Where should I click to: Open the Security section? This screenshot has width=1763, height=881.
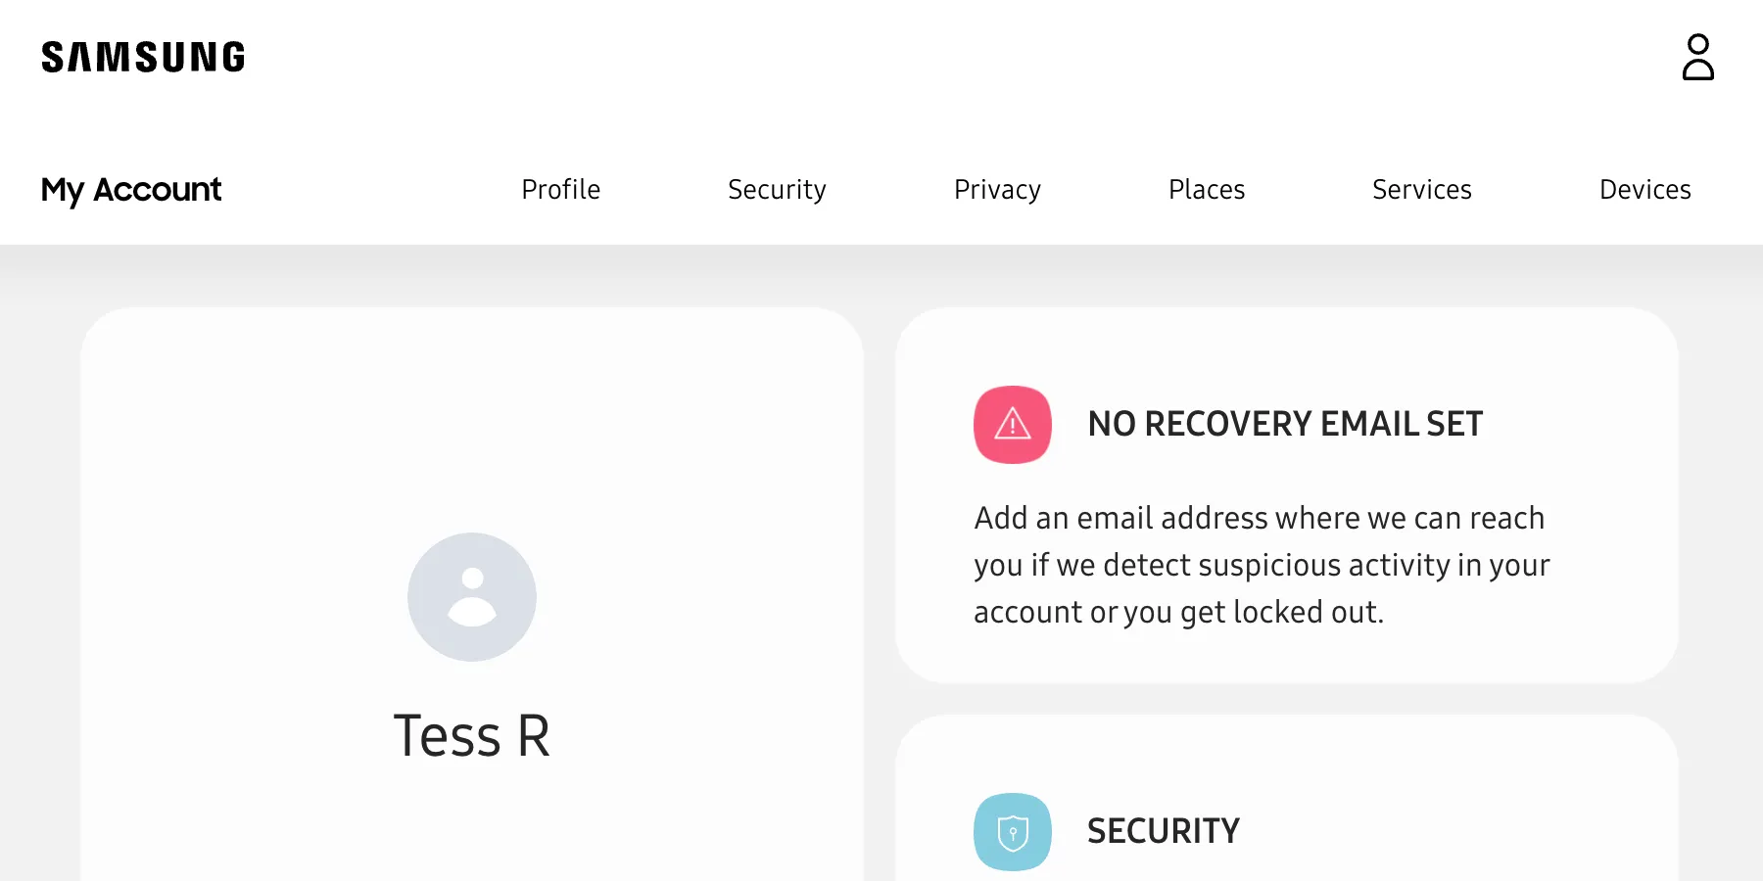[x=776, y=189]
